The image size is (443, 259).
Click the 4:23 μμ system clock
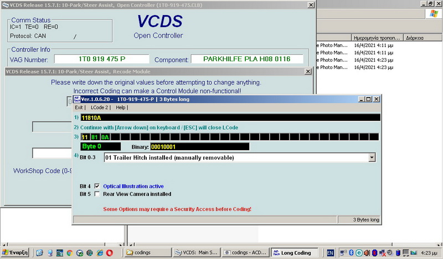tap(429, 253)
